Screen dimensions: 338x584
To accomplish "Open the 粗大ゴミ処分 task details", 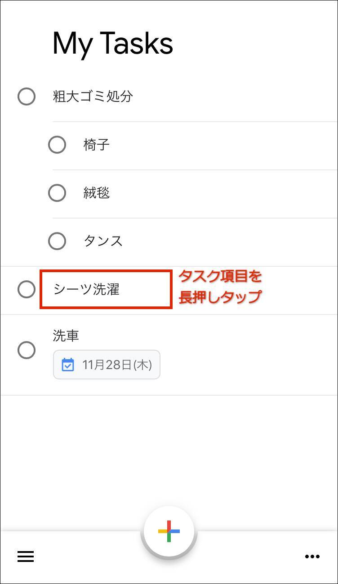I will [93, 96].
